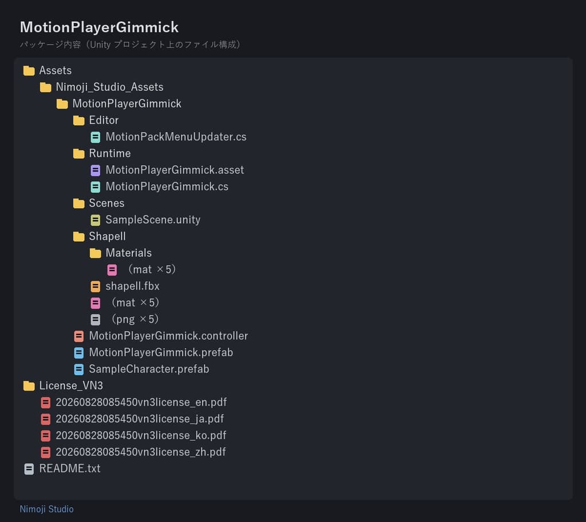The image size is (586, 522).
Task: Click the SampleScene.unity file icon
Action: (x=96, y=220)
